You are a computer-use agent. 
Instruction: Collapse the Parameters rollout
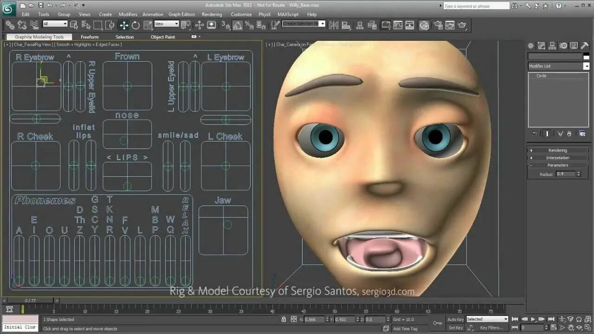558,165
